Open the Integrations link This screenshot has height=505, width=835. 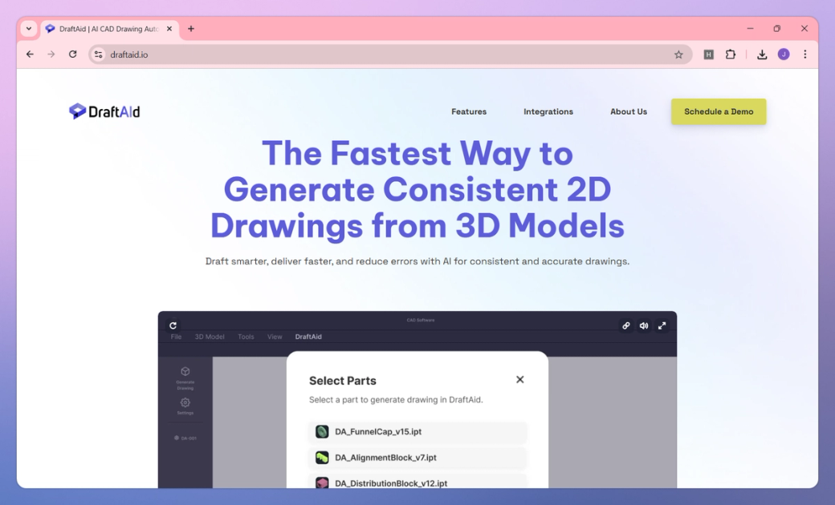[548, 111]
